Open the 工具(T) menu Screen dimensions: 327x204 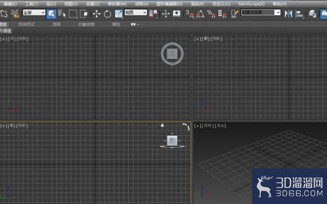[31, 4]
